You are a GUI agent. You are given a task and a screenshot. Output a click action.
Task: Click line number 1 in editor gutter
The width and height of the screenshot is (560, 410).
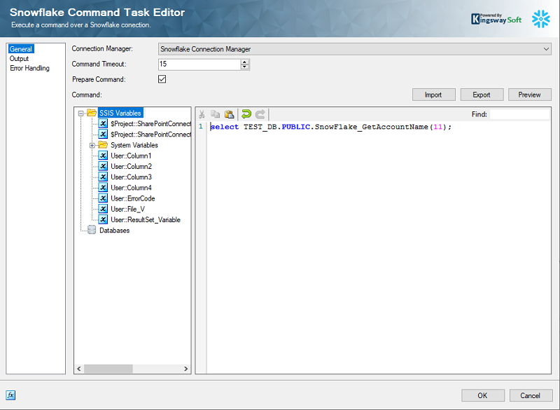tap(201, 127)
